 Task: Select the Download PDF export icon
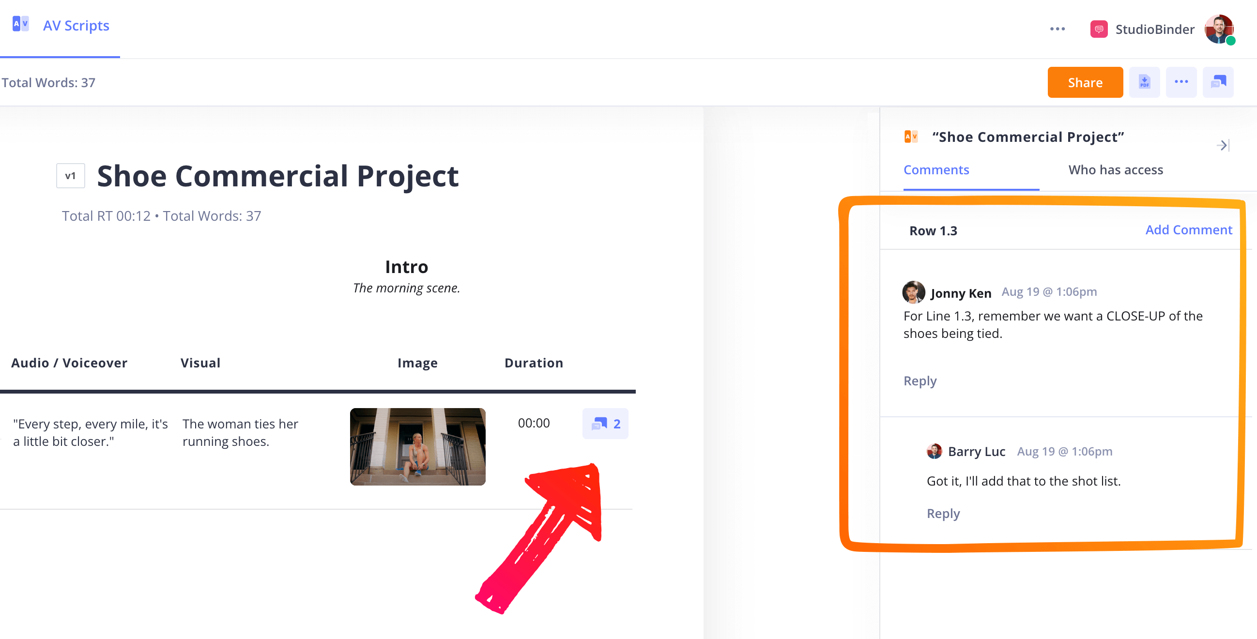[1144, 82]
